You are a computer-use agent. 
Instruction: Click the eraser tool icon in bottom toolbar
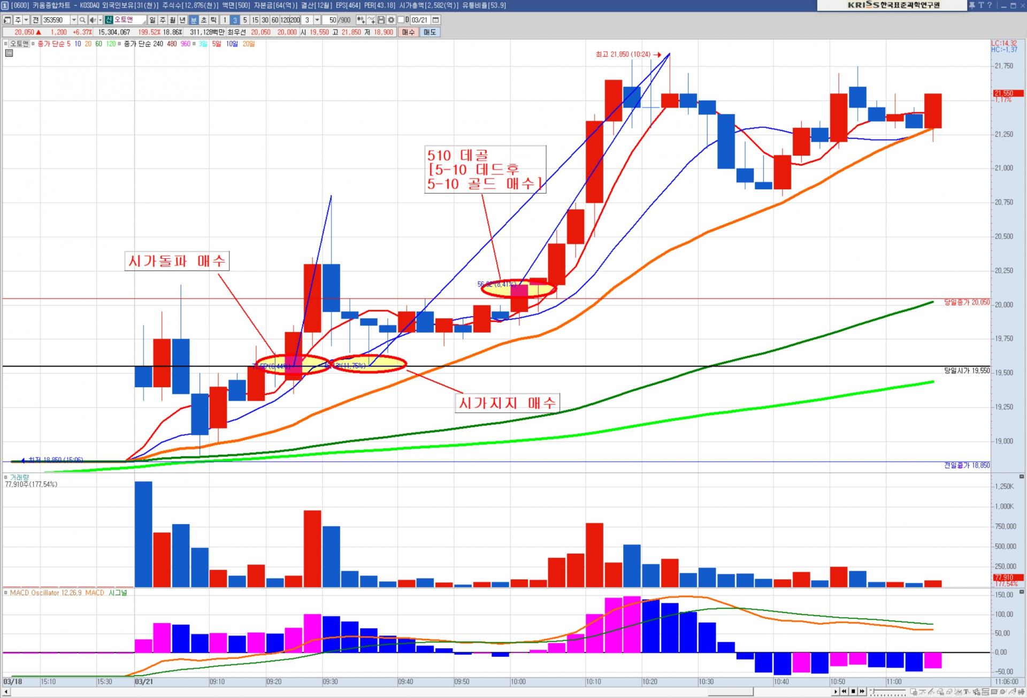click(949, 692)
